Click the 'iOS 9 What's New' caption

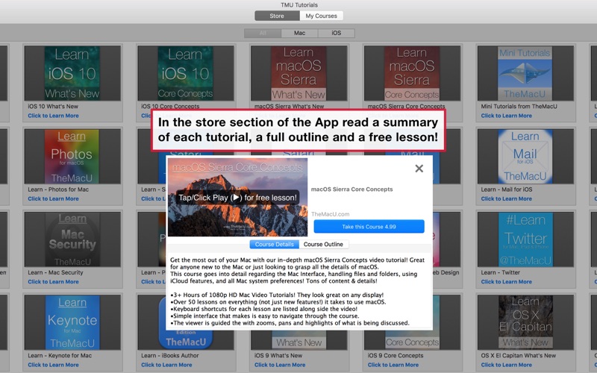pos(278,355)
